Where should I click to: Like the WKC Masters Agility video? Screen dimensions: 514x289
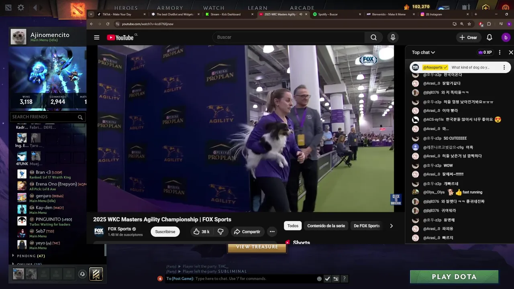[x=202, y=232]
